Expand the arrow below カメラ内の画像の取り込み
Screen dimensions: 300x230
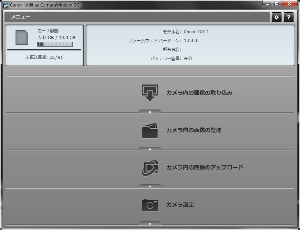150,111
